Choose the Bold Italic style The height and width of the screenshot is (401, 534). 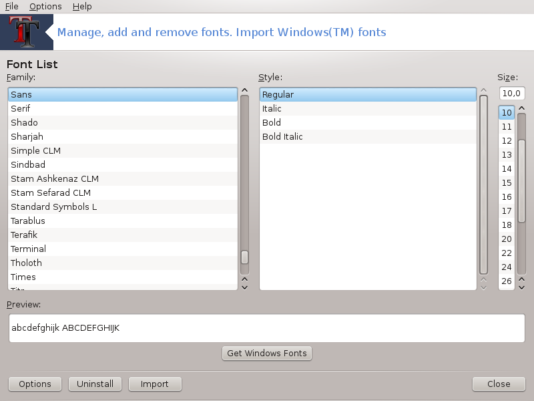[x=368, y=137]
